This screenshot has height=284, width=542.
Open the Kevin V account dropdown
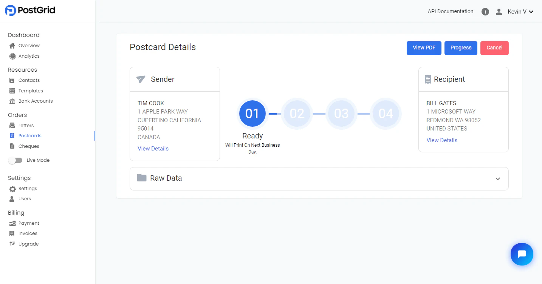coord(520,11)
